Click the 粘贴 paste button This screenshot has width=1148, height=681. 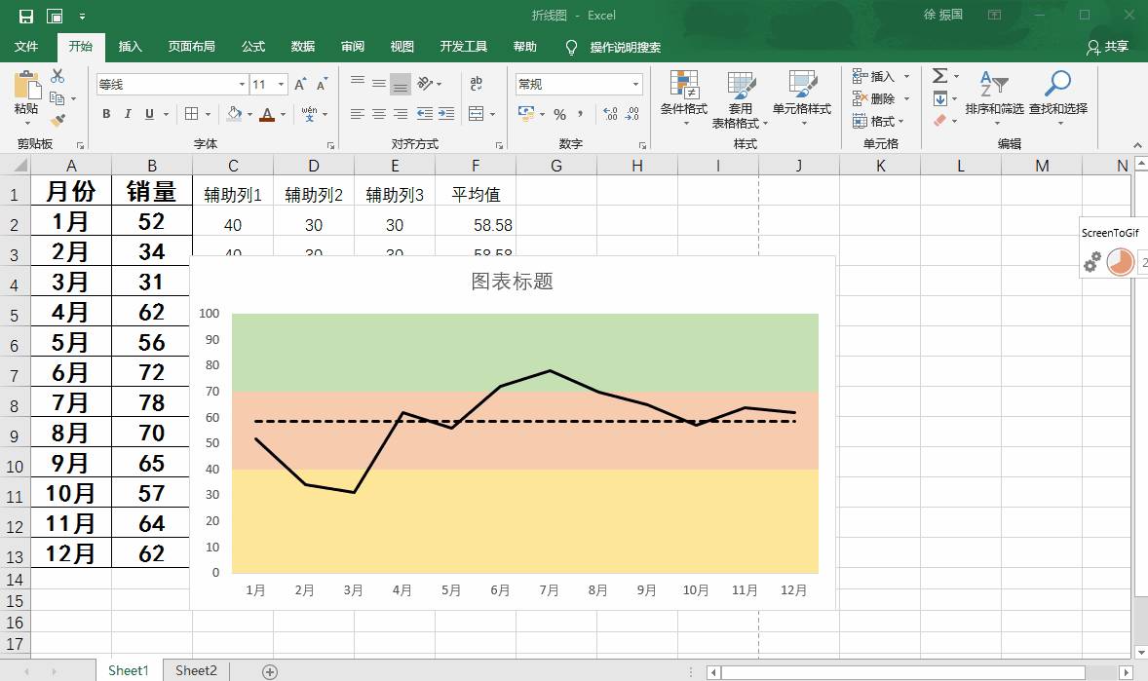tap(26, 95)
